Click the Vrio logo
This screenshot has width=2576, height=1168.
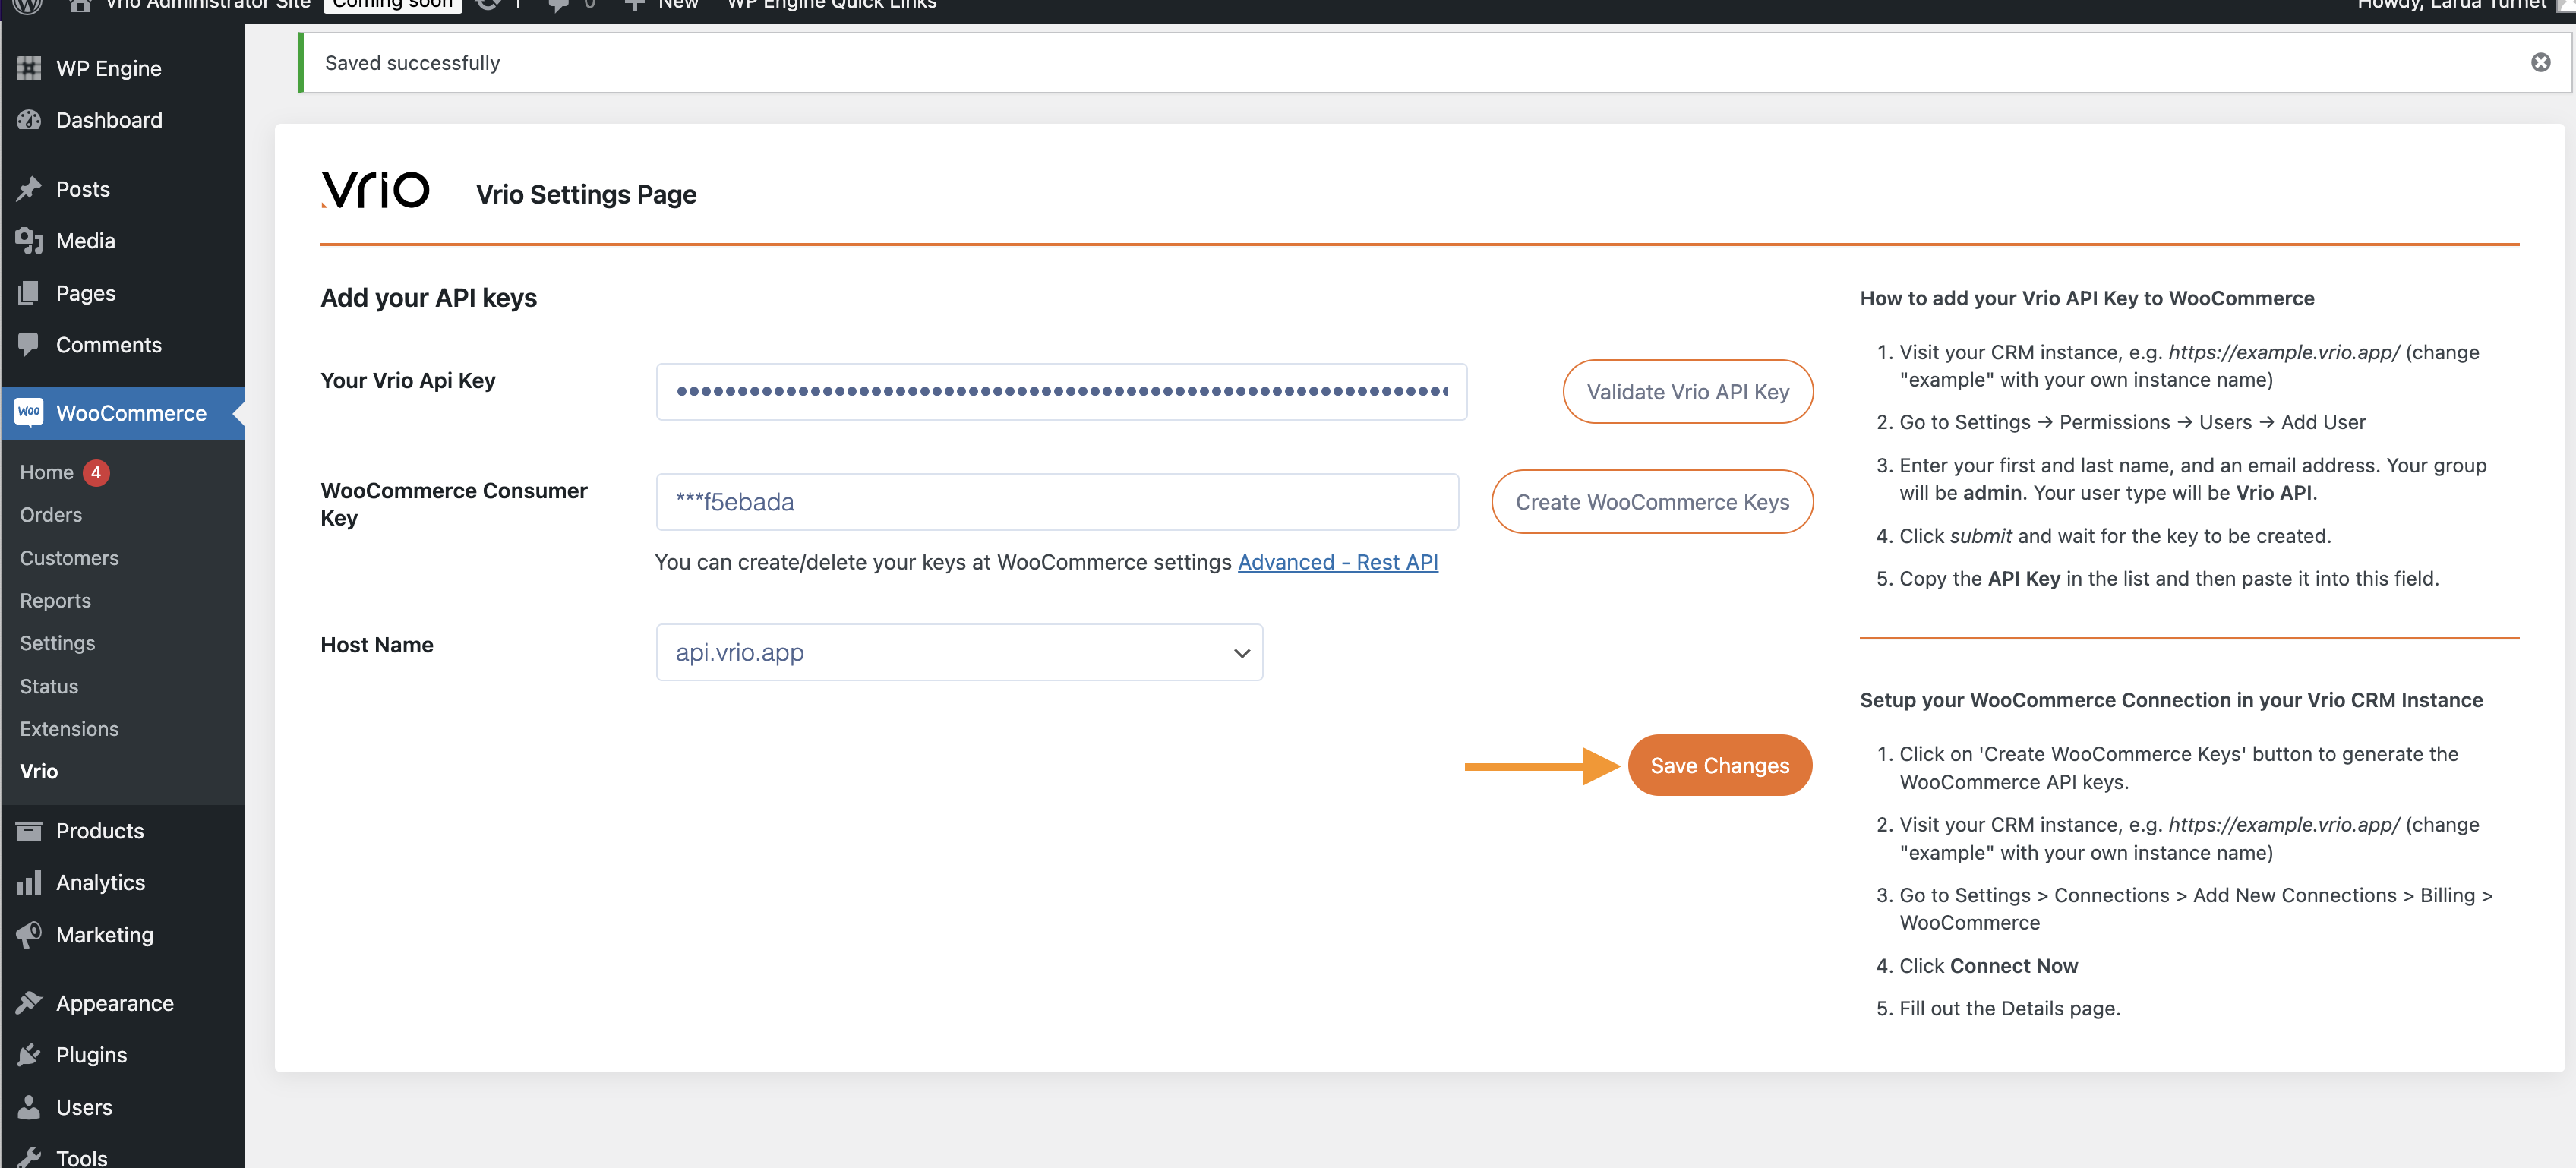point(375,189)
